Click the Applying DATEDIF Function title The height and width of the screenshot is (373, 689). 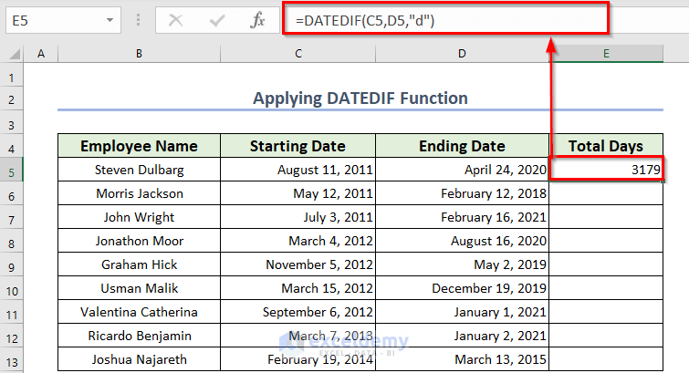(x=360, y=98)
